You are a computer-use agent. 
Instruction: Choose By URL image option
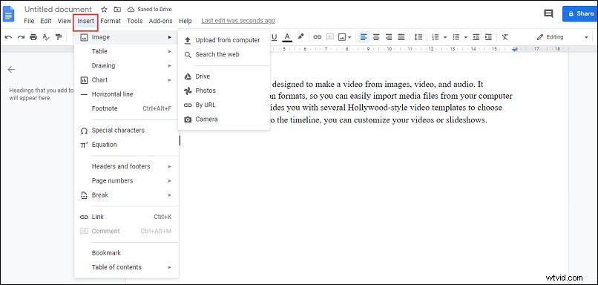224,105
